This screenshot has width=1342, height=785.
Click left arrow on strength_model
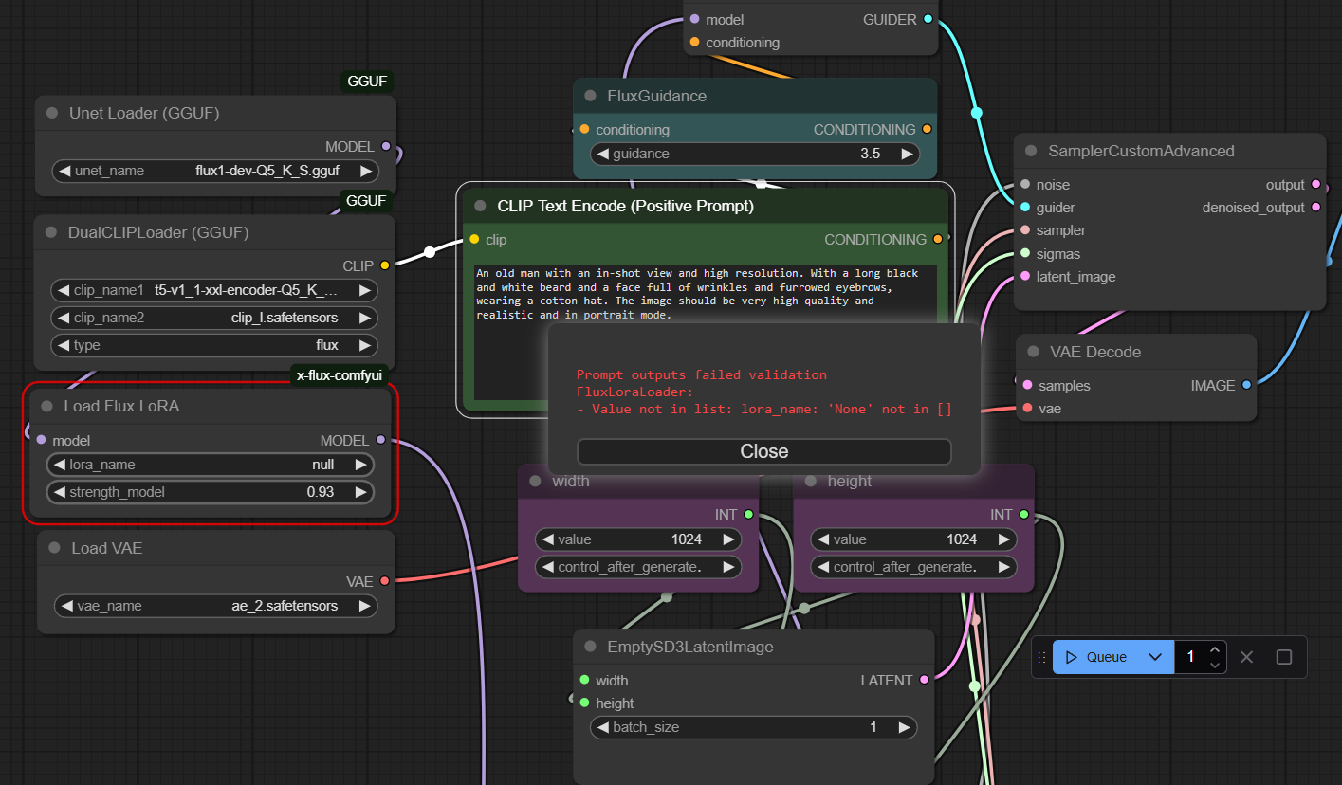[58, 492]
